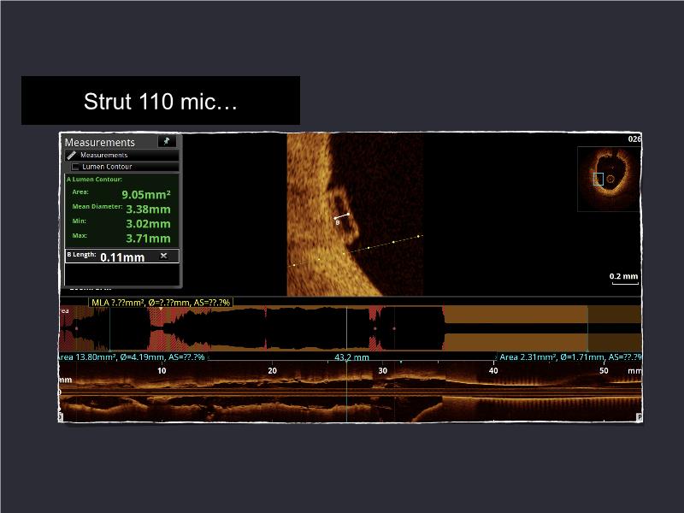Click the 43.2 mm length label
Viewport: 684px width, 513px height.
click(351, 357)
